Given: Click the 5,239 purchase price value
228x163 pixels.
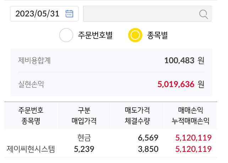Looking at the screenshot, I should click(84, 149).
